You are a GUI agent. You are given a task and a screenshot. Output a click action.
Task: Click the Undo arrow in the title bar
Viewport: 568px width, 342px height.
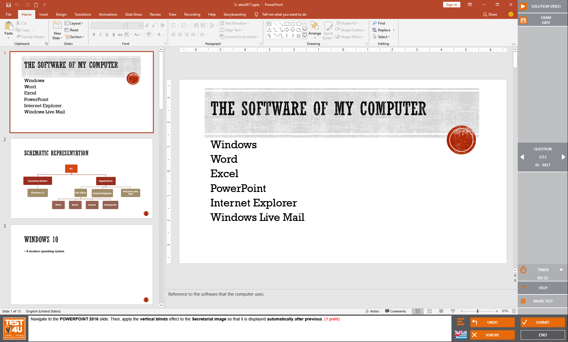point(17,5)
